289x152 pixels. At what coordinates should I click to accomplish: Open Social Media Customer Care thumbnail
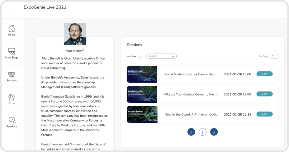(142, 74)
